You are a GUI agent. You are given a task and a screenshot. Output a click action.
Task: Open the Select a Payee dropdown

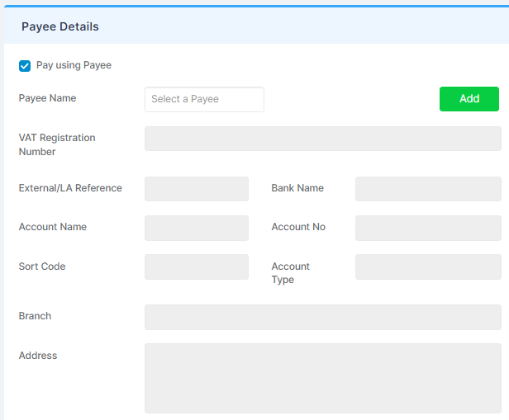tap(204, 99)
